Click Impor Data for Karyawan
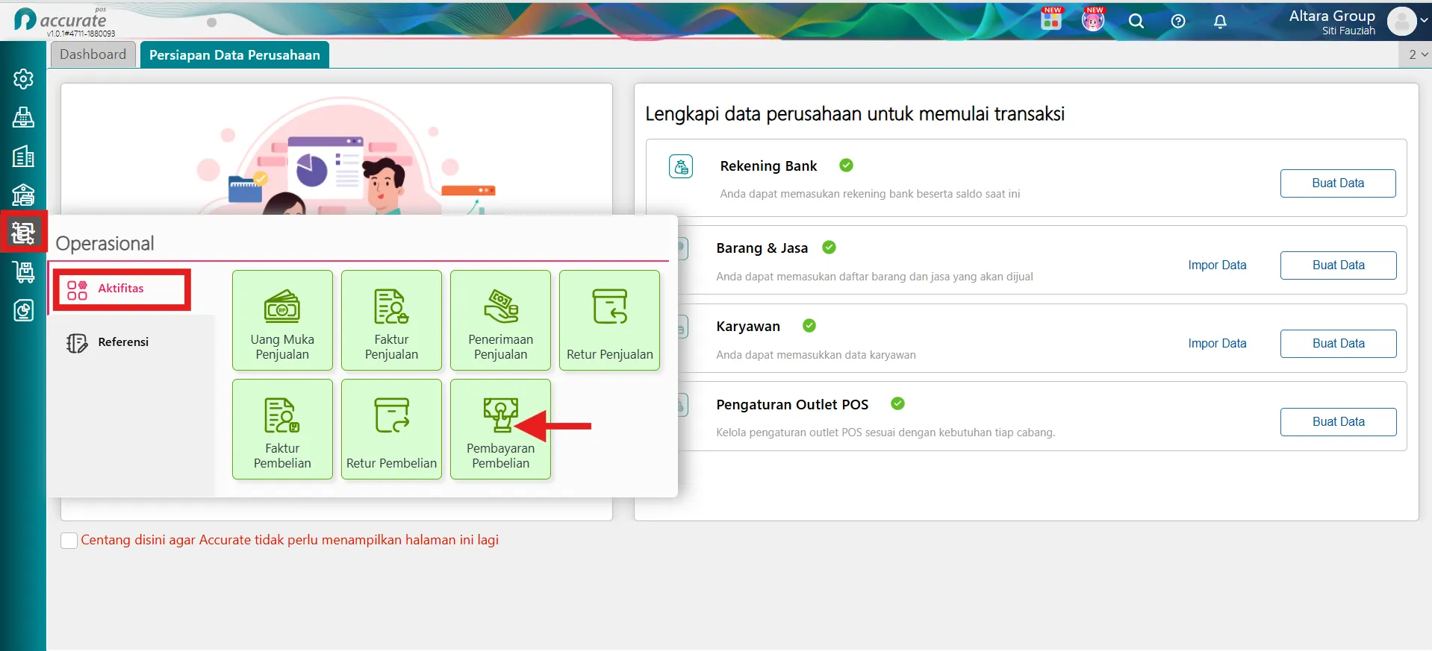 tap(1217, 344)
